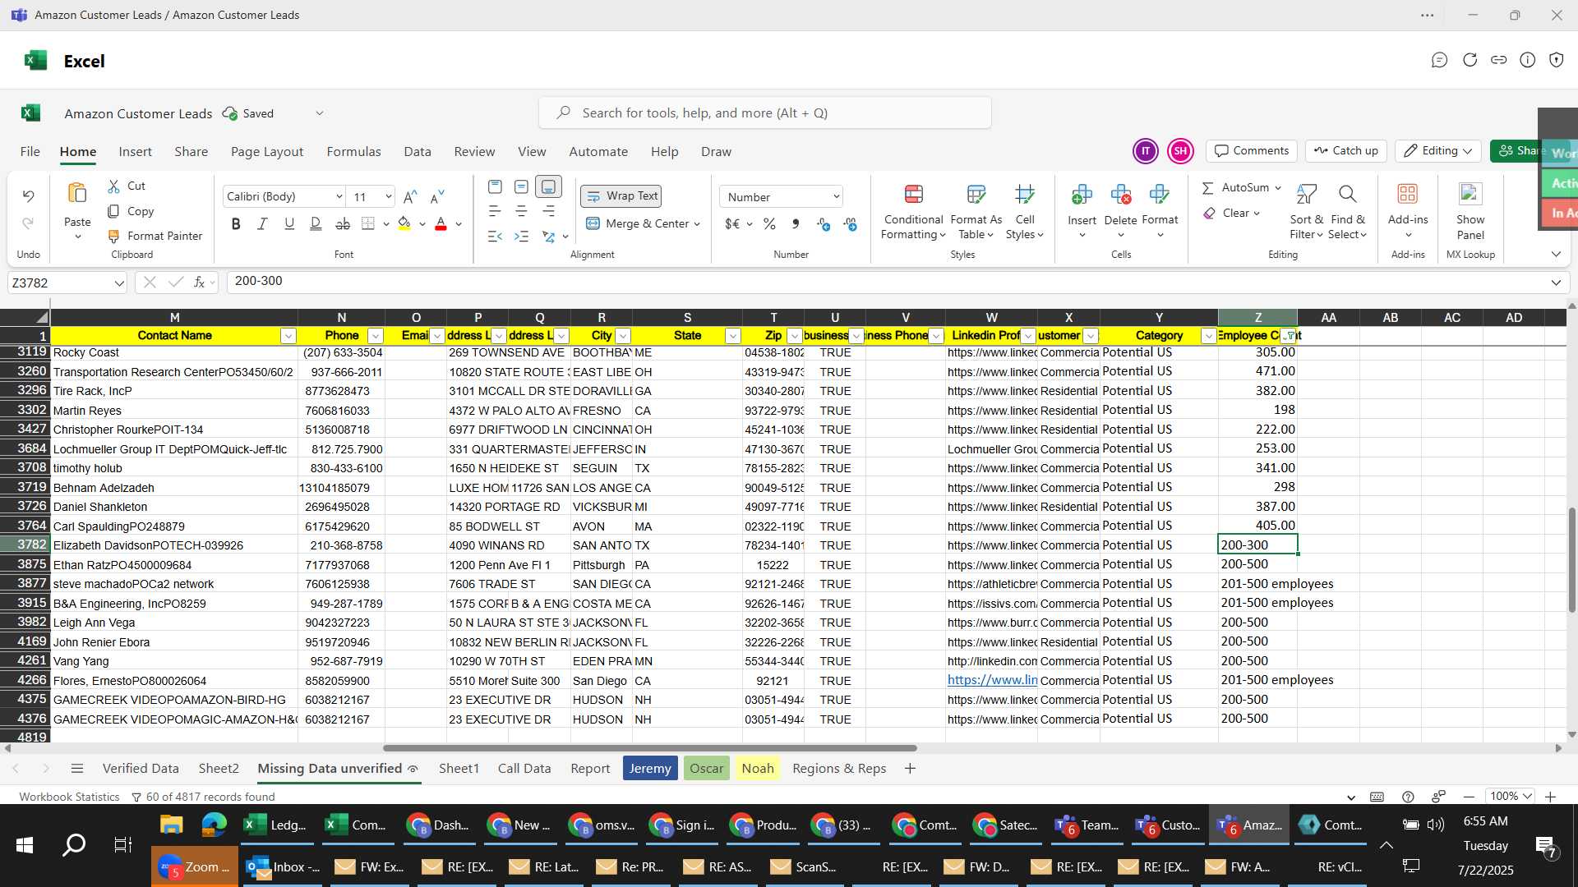Click the Name Box showing Z3782
1578x887 pixels.
click(67, 283)
